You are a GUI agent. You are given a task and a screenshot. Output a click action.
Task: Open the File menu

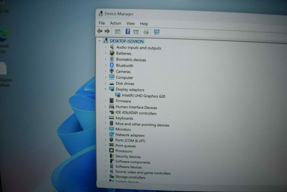[102, 23]
